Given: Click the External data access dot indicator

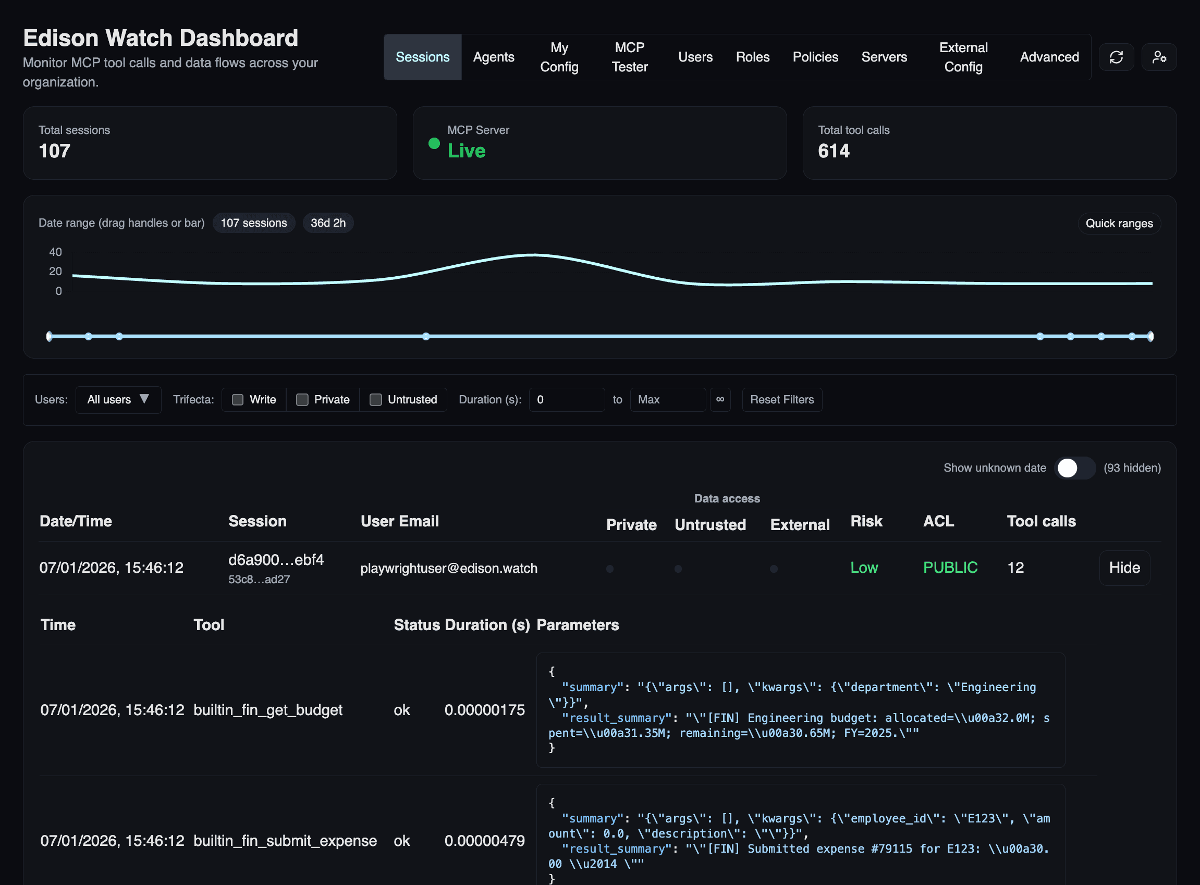Looking at the screenshot, I should click(773, 569).
